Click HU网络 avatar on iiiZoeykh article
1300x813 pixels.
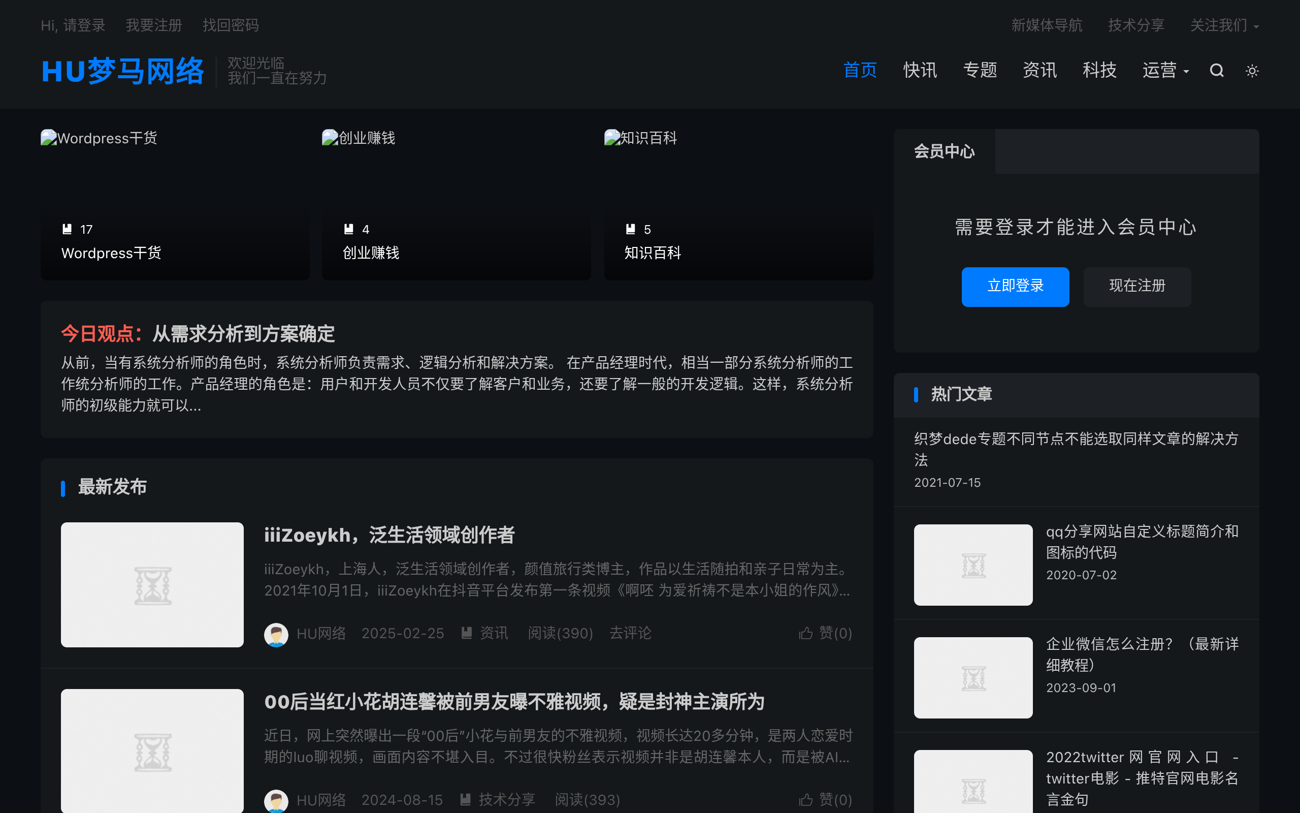(x=276, y=635)
